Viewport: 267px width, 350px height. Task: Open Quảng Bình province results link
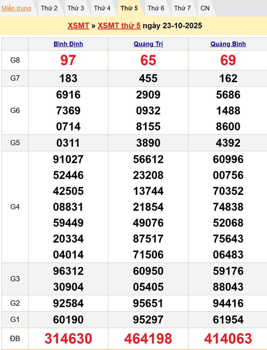point(228,44)
